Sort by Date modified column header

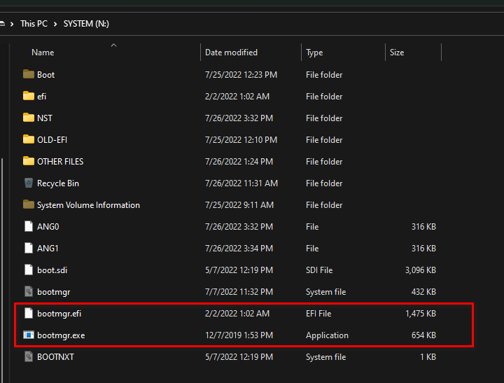pos(231,53)
